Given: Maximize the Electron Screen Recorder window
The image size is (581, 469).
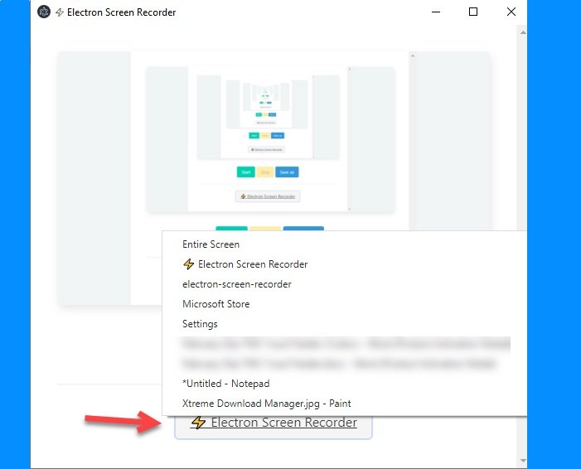Looking at the screenshot, I should point(473,12).
